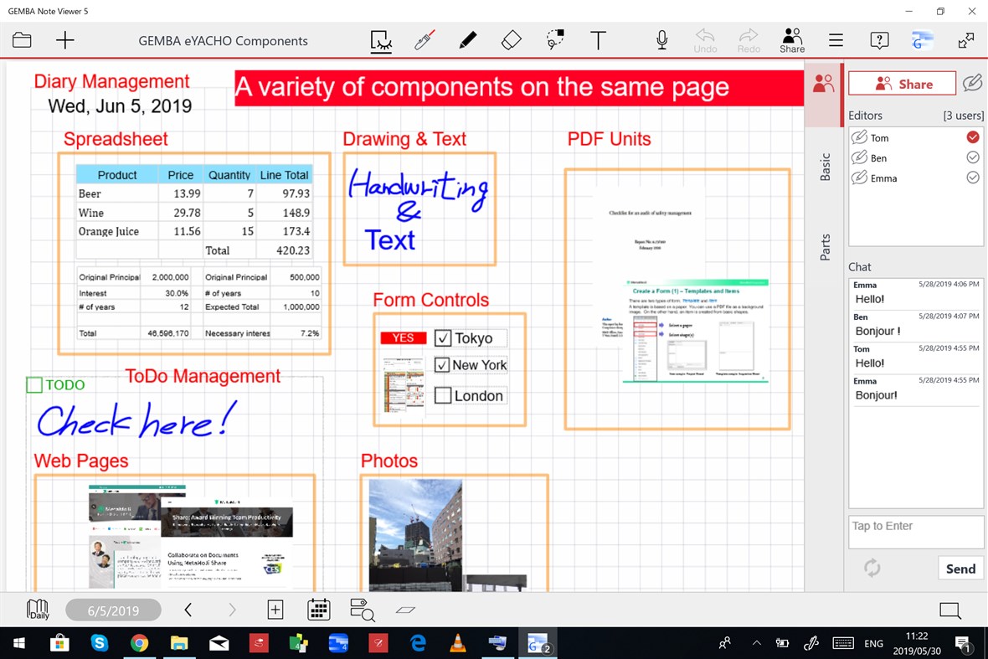Open the hamburger options menu
Screen dimensions: 988x659
coord(835,39)
